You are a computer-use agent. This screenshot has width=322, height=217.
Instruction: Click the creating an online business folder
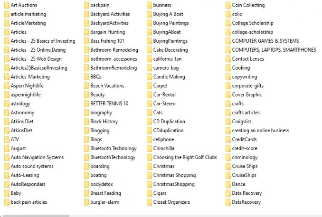coord(260,131)
